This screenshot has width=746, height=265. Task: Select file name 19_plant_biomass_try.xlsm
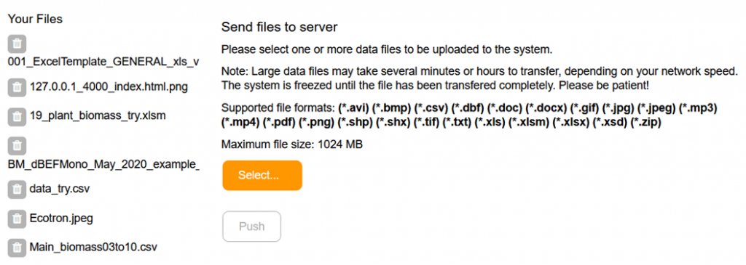tap(98, 116)
